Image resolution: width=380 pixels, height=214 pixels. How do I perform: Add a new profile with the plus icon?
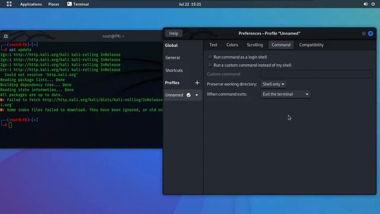197,83
